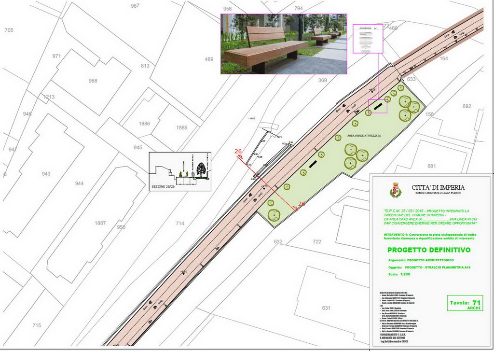Select parcel number 1885
Screen dimensions: 494x351
(181, 128)
